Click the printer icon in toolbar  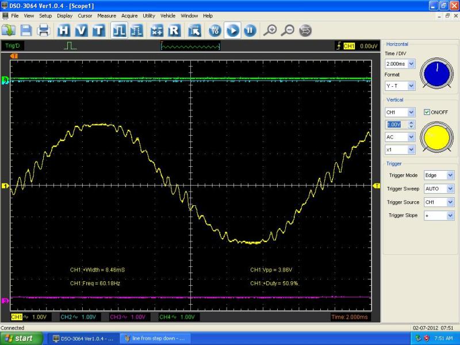(x=44, y=30)
